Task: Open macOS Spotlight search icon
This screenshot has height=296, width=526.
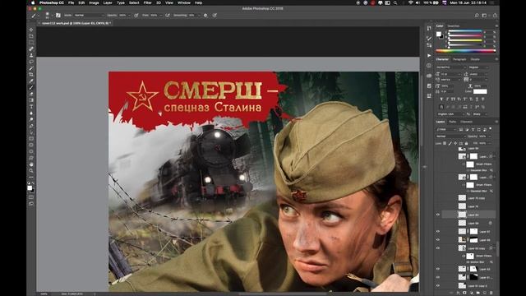Action: (x=395, y=2)
